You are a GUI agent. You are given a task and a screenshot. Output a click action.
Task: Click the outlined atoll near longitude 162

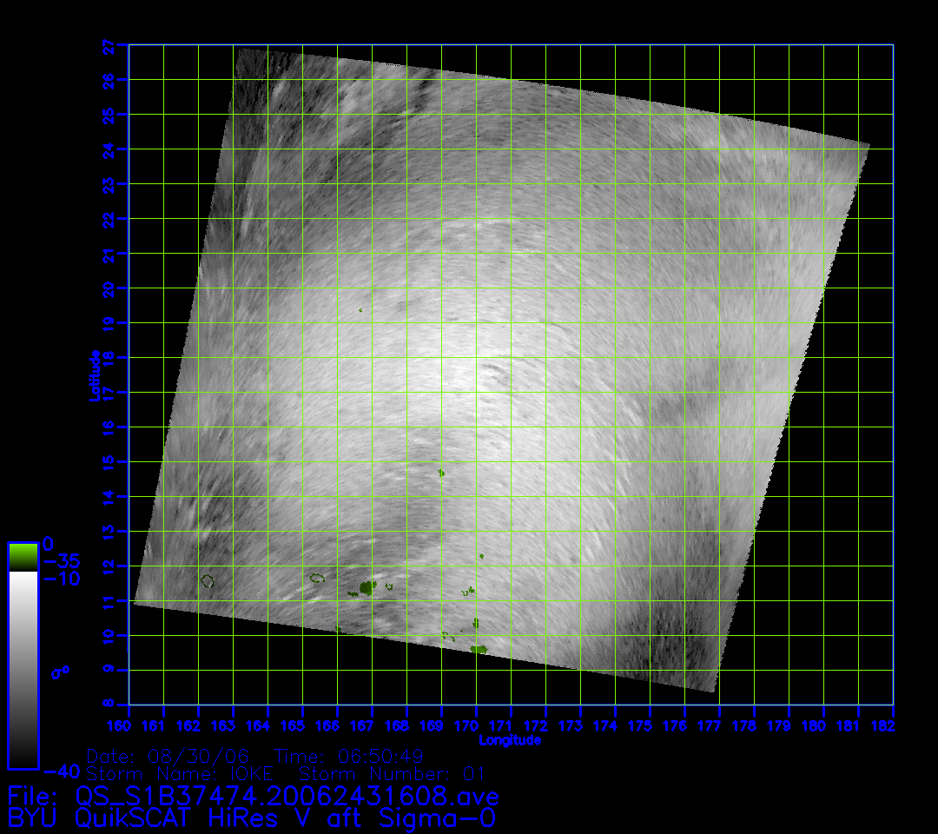tap(207, 580)
